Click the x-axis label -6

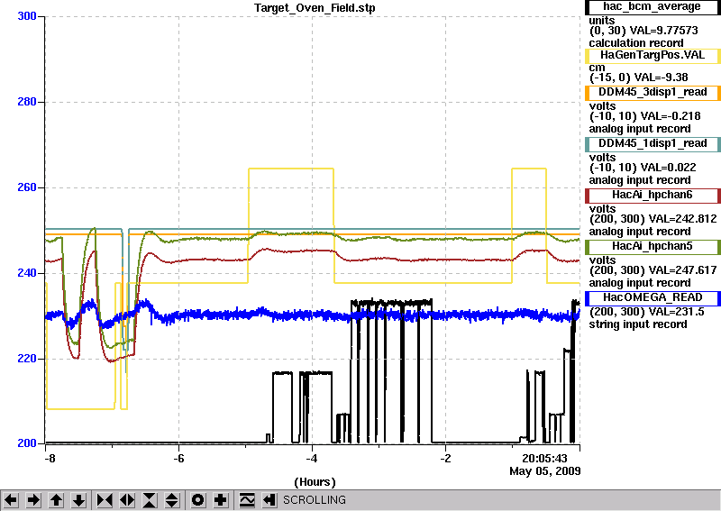pos(178,459)
